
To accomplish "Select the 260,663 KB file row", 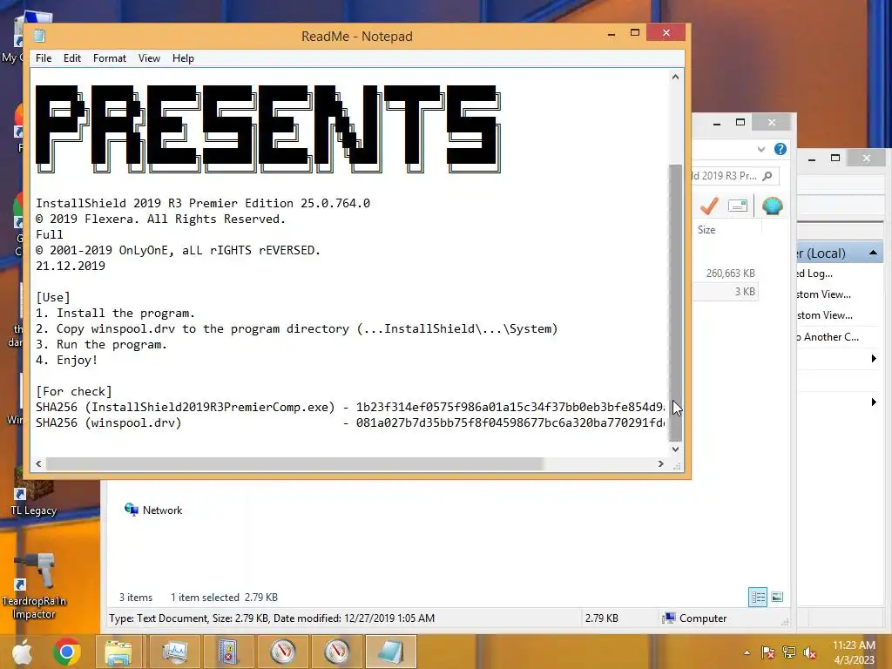I will (x=726, y=273).
